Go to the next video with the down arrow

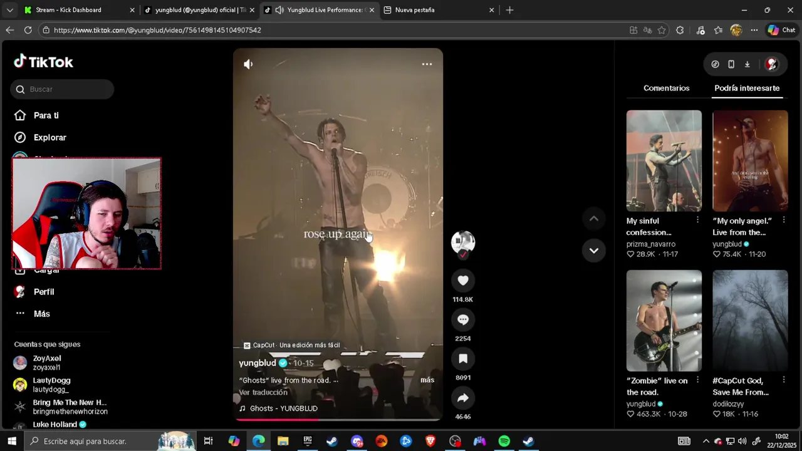pos(593,251)
